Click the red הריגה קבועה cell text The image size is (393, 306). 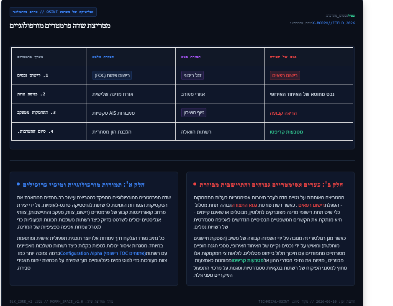283,113
